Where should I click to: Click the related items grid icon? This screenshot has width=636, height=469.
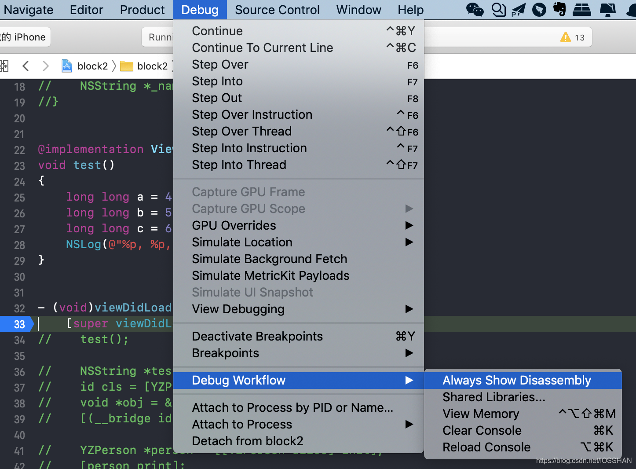4,66
